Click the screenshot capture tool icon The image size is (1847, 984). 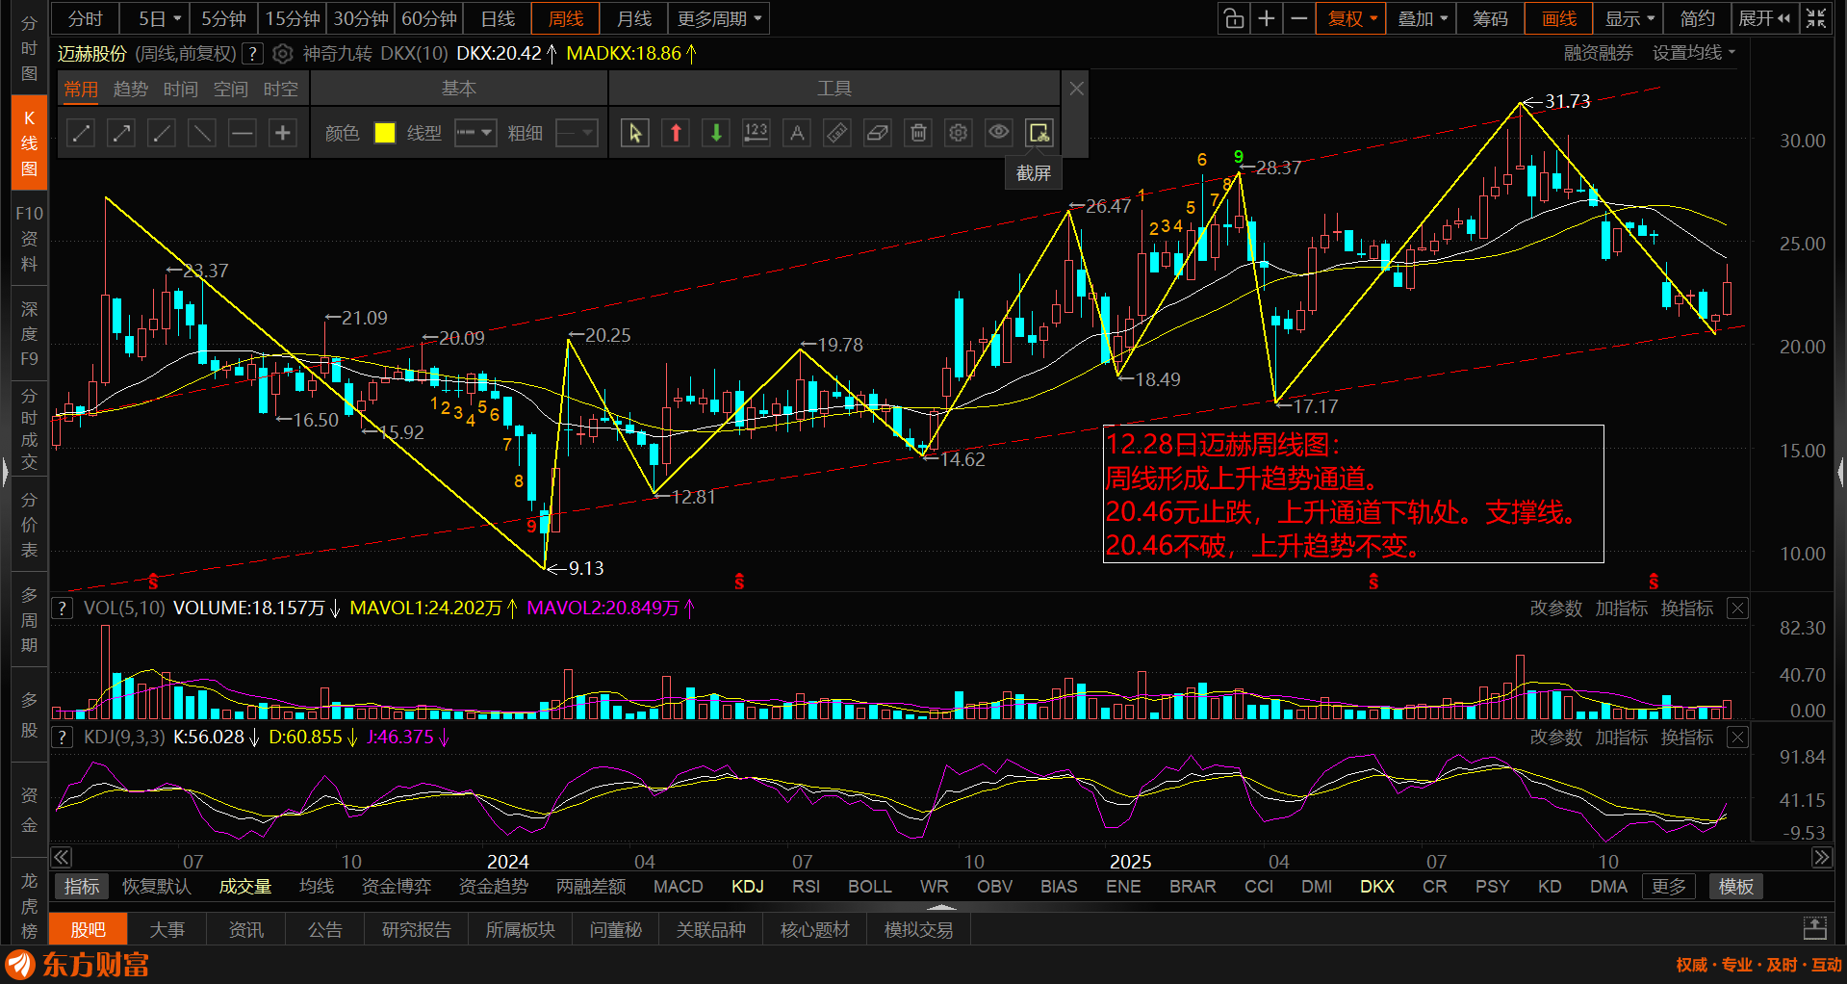(1039, 133)
